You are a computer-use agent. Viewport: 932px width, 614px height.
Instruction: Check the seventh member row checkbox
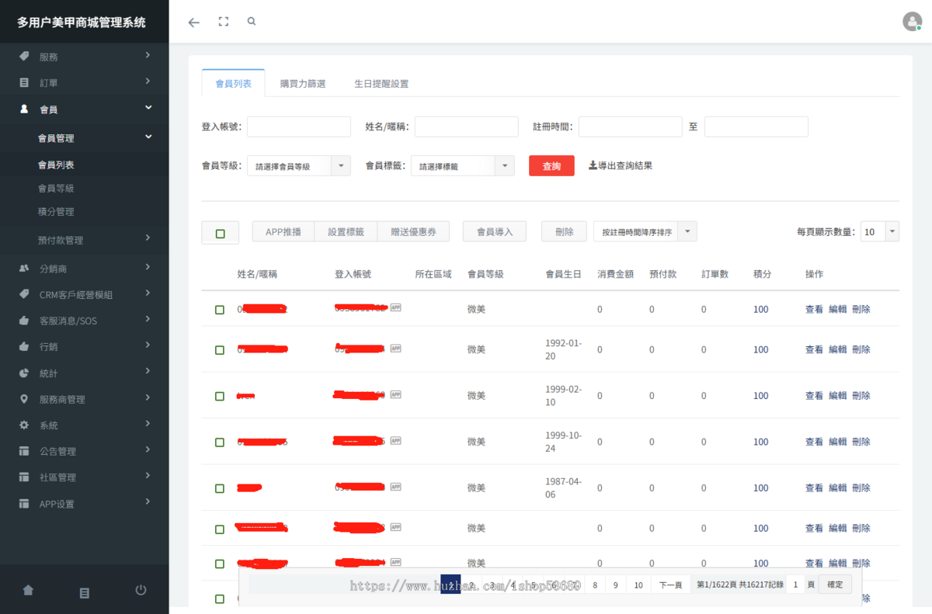[220, 564]
